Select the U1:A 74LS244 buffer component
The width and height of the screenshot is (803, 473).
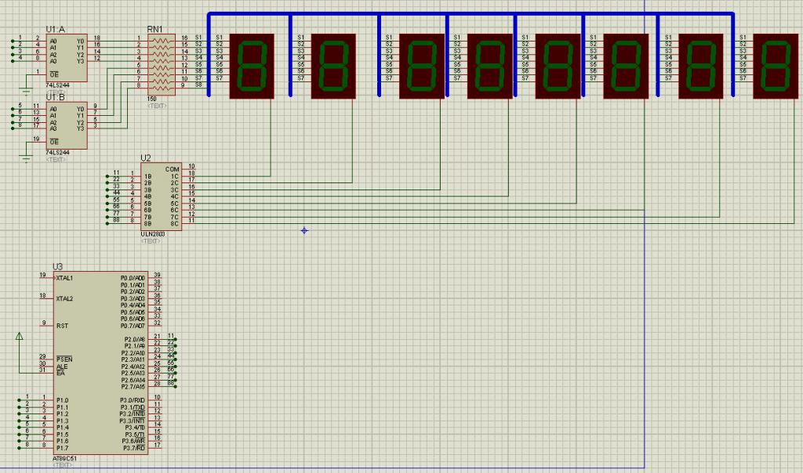(67, 58)
